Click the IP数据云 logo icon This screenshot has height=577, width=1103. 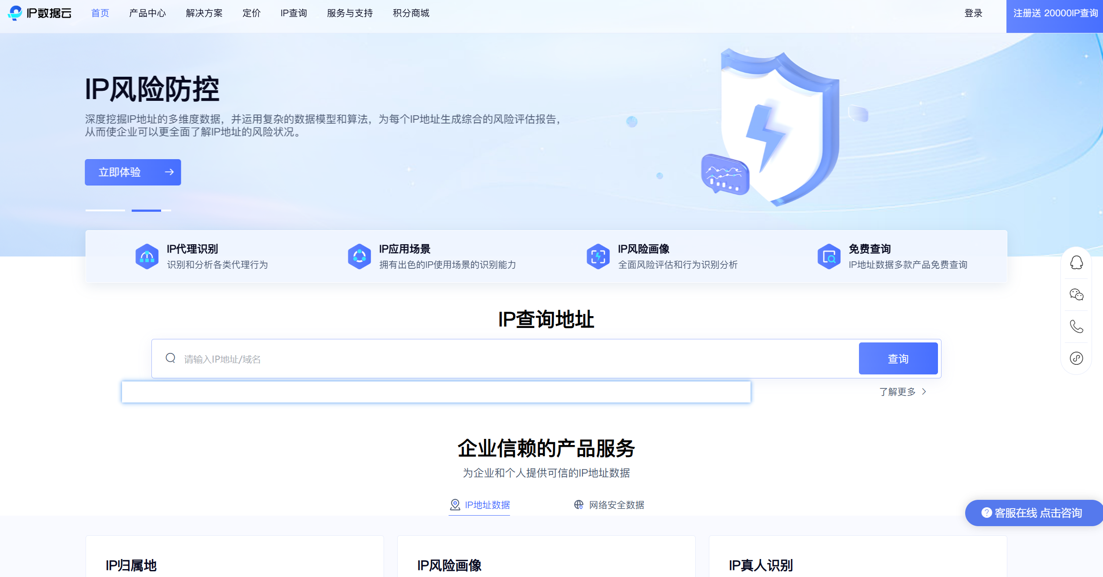click(x=15, y=13)
